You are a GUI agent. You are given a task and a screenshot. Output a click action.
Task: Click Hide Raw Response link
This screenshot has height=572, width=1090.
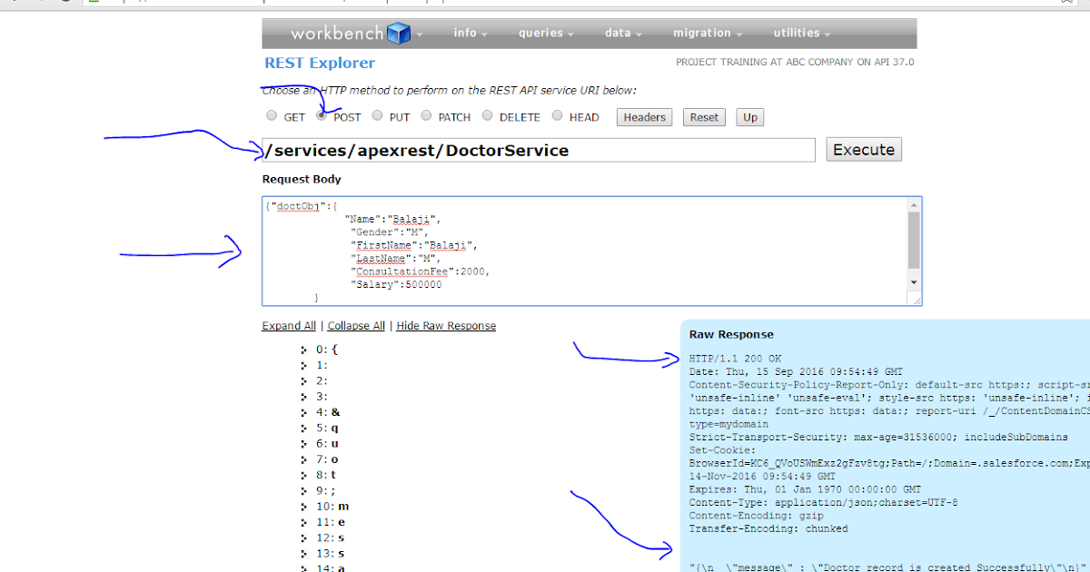tap(446, 325)
